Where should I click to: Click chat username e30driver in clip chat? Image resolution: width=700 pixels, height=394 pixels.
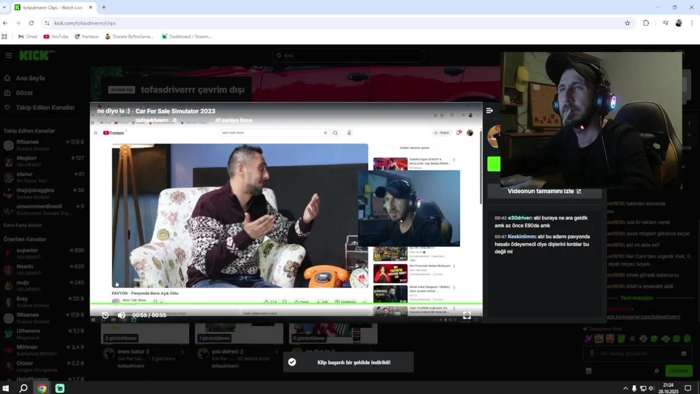[x=520, y=218]
